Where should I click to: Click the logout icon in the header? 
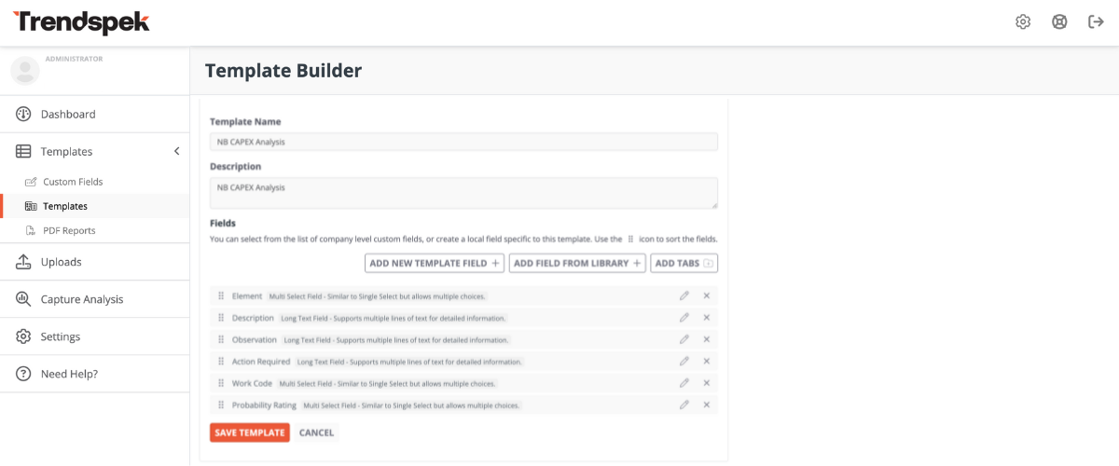pyautogui.click(x=1097, y=22)
